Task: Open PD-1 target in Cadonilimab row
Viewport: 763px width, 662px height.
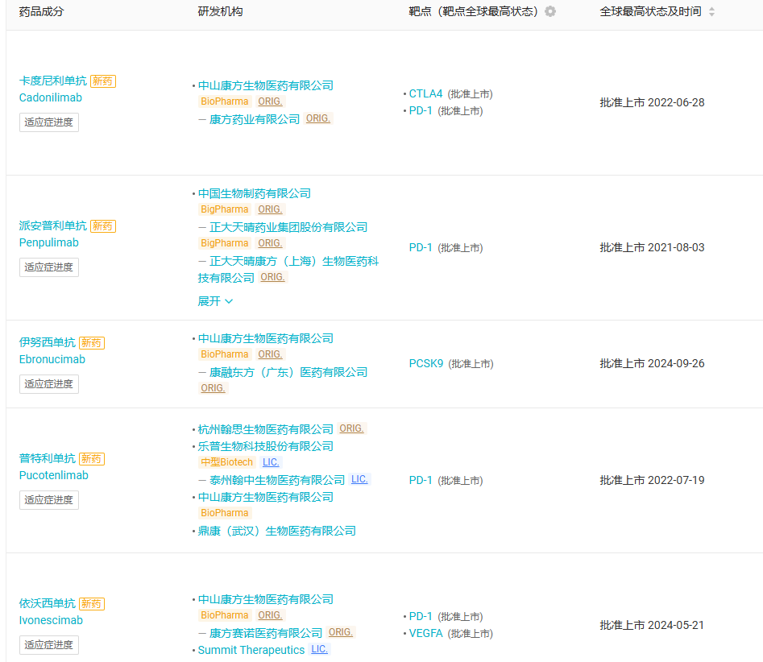Action: 421,110
